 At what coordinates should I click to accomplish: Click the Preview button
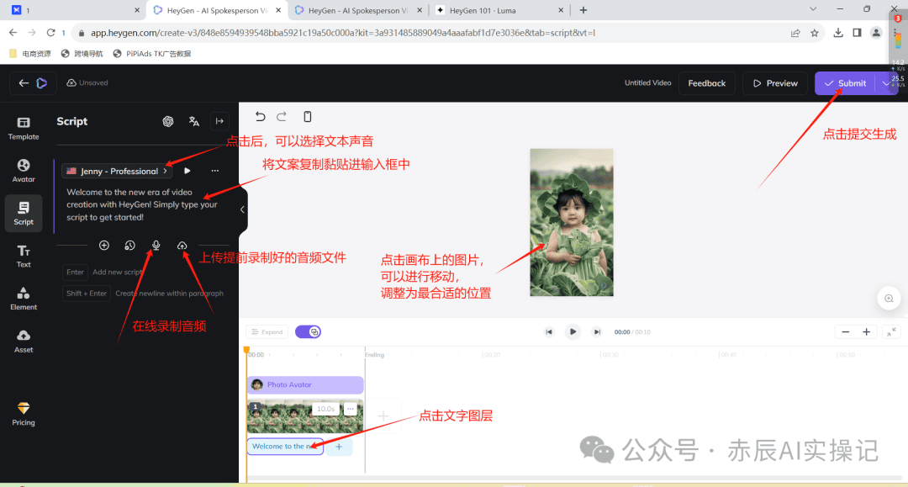(774, 82)
